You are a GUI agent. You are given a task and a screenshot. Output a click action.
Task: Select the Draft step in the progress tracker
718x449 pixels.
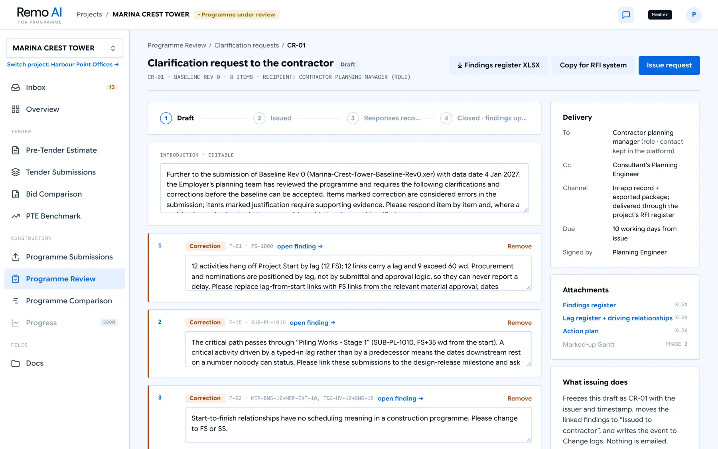177,118
